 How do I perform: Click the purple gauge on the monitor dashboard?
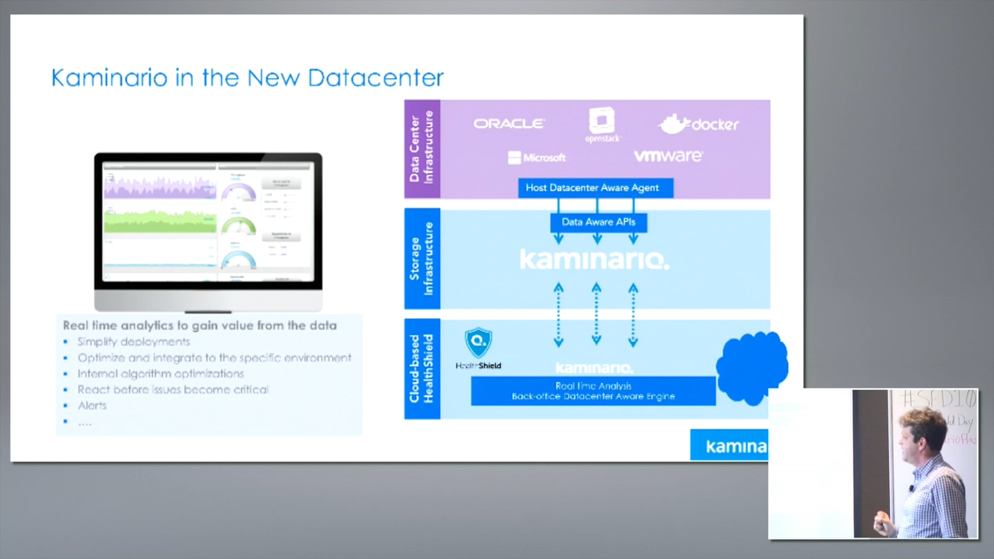[x=239, y=192]
